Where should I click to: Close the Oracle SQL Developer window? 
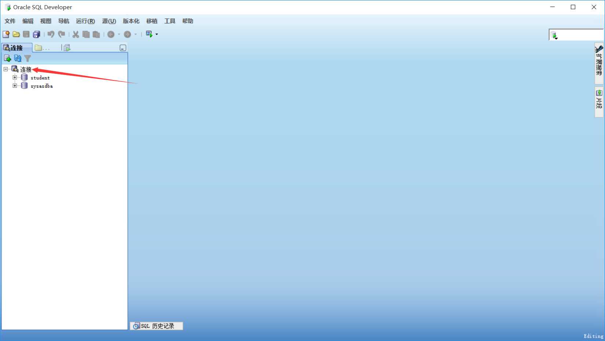tap(594, 7)
